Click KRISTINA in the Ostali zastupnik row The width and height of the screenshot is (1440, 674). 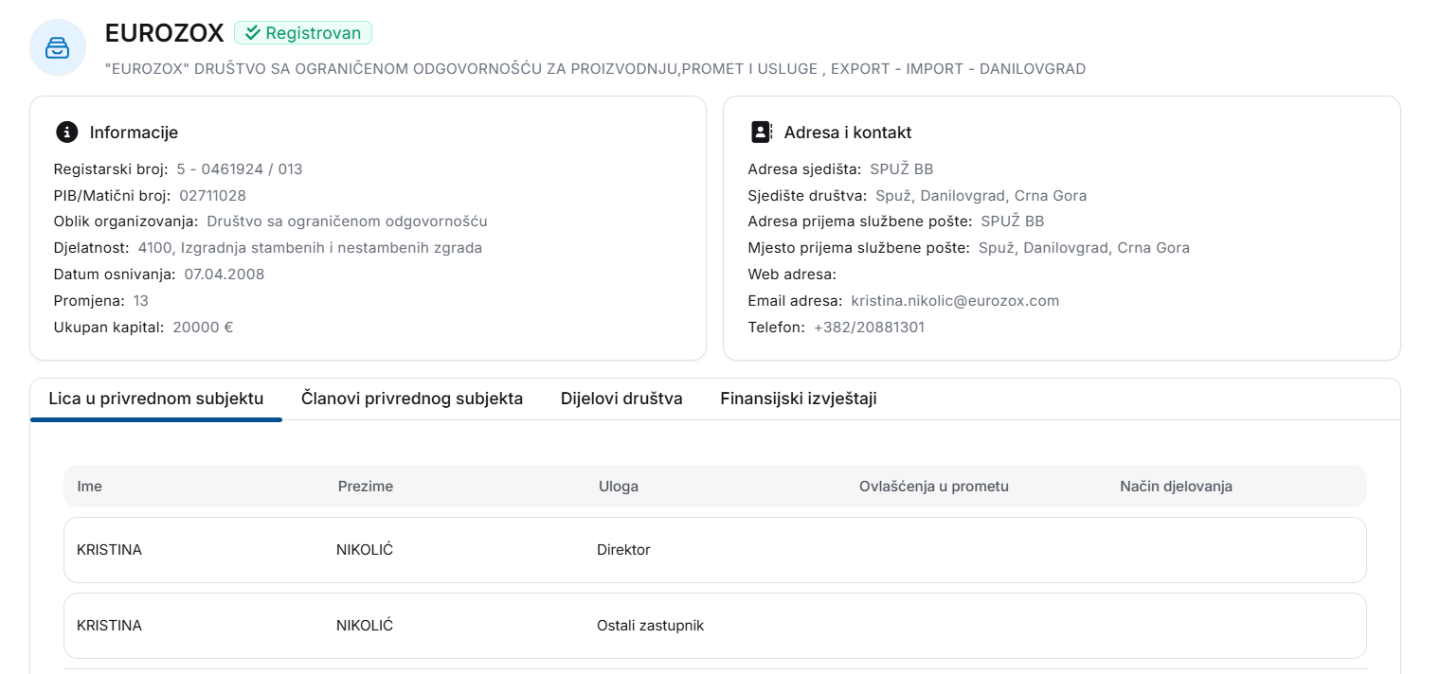pos(109,626)
